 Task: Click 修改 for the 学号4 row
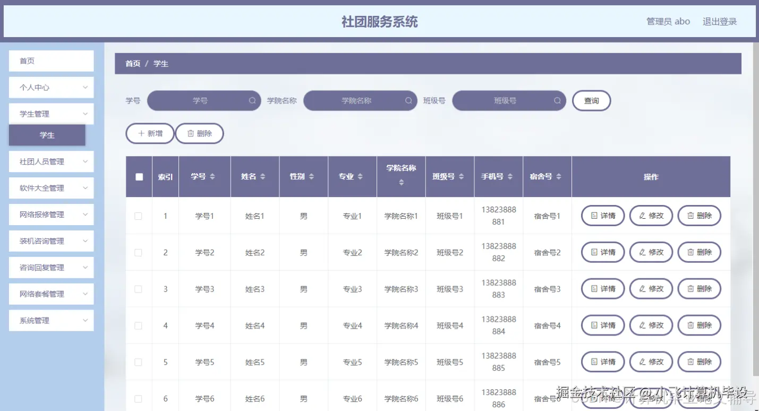pos(651,326)
